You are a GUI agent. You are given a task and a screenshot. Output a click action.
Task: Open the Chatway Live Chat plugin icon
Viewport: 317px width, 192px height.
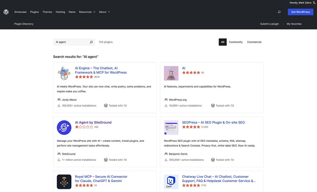tap(171, 182)
